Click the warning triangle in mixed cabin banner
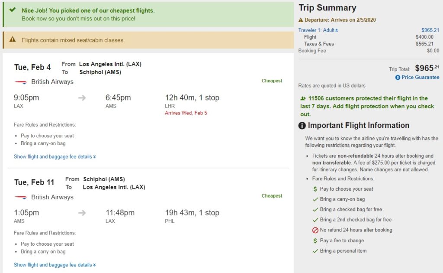The width and height of the screenshot is (443, 273). 12,40
